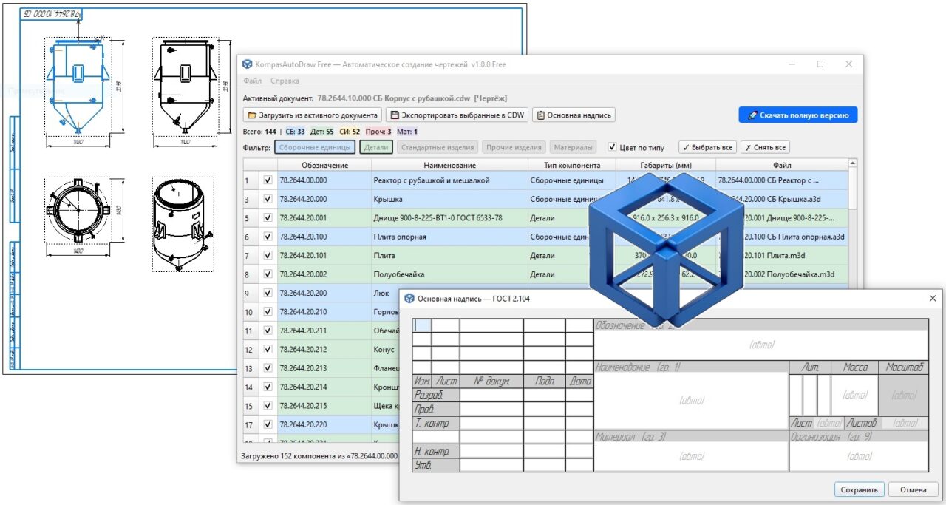Click the Разраб. name input cell

coord(491,396)
